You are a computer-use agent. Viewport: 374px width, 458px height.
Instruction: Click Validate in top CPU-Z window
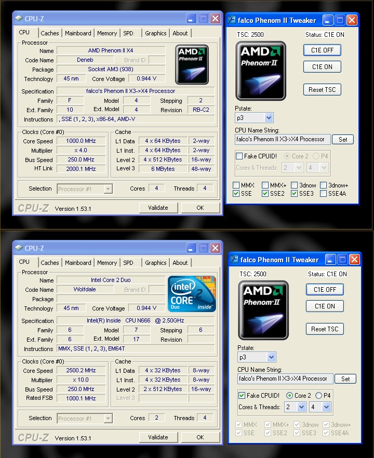tap(158, 208)
